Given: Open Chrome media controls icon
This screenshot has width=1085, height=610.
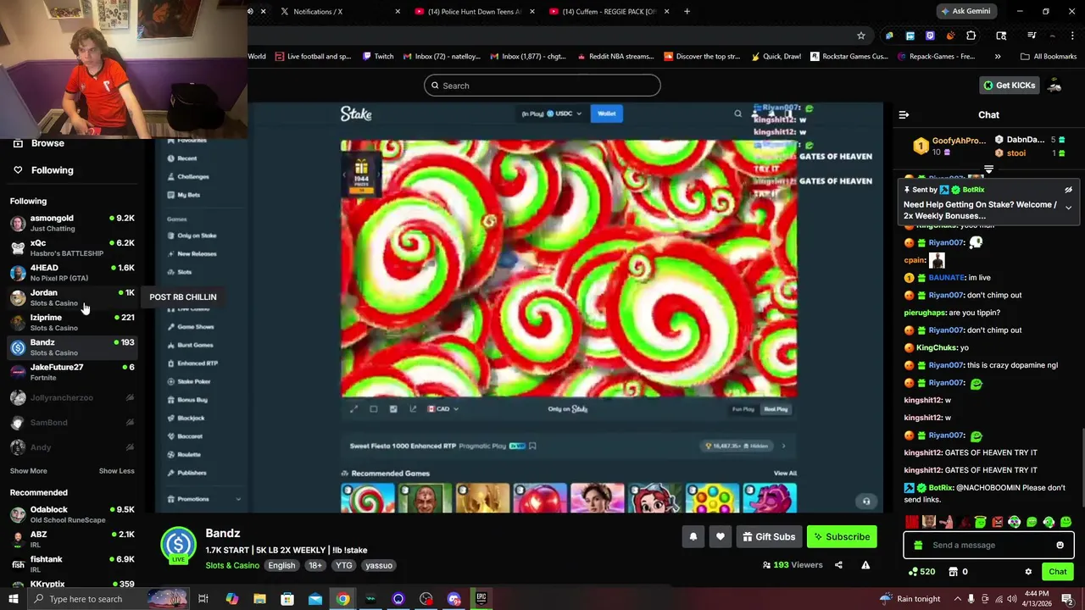Looking at the screenshot, I should [x=1032, y=36].
